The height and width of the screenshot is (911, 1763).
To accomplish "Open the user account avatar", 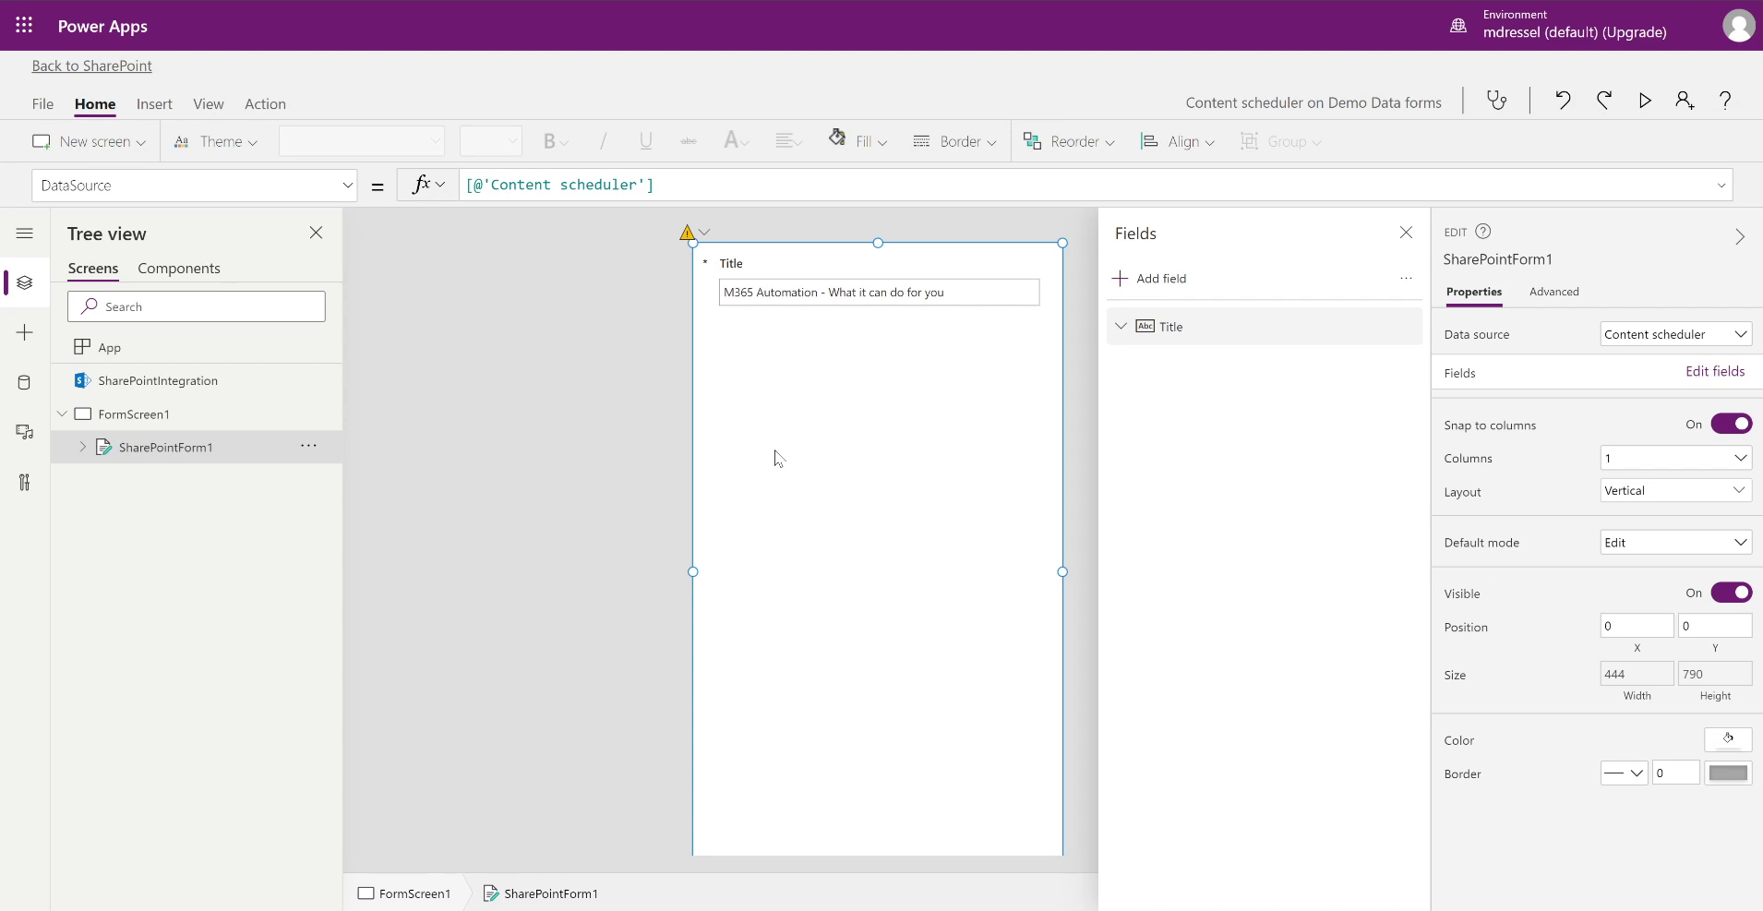I will 1738,26.
